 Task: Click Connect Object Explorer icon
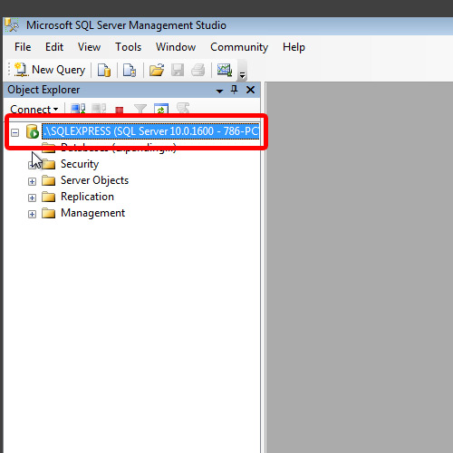[x=78, y=109]
